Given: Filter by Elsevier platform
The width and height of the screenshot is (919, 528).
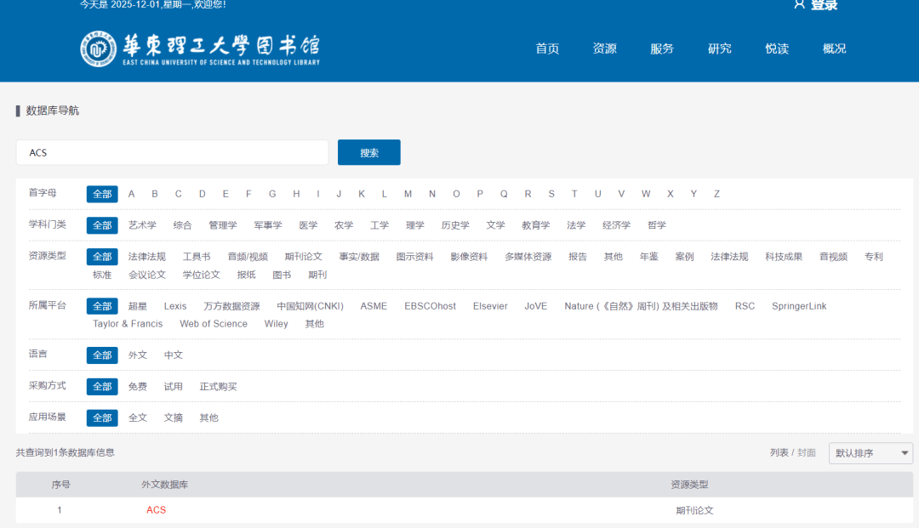Looking at the screenshot, I should (x=490, y=306).
